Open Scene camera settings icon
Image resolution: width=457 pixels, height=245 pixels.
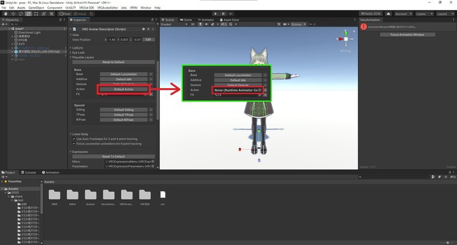(x=286, y=24)
